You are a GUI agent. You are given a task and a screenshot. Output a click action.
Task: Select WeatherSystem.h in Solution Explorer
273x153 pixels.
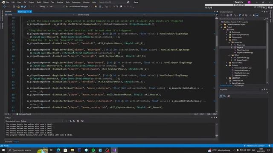[241, 76]
